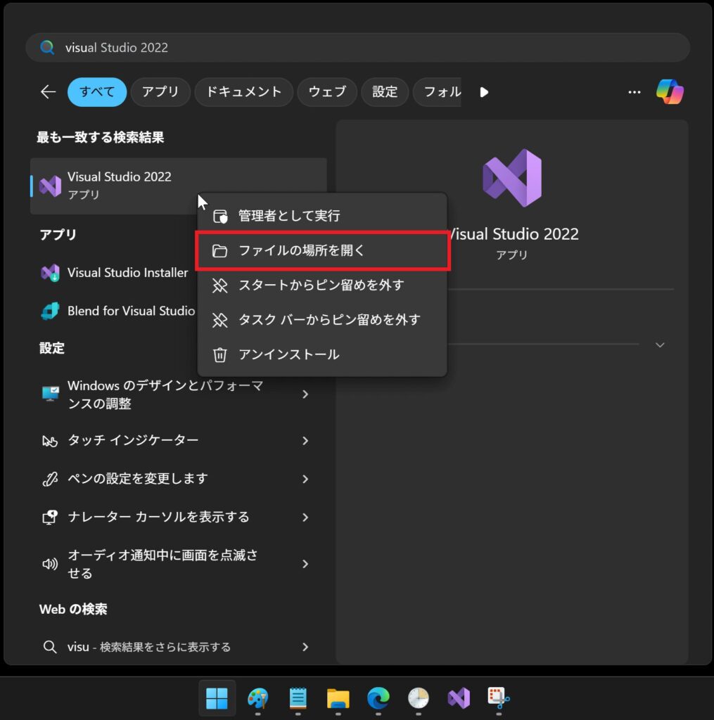
Task: Open the オーディオ通知中に画面を点滅させる setting
Action: click(x=178, y=564)
